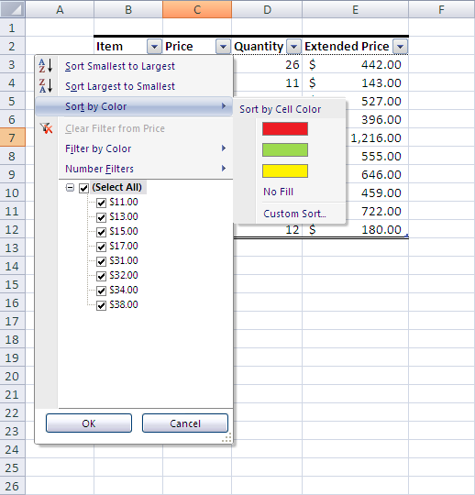
Task: Open the Item column filter dropdown
Action: pyautogui.click(x=154, y=47)
